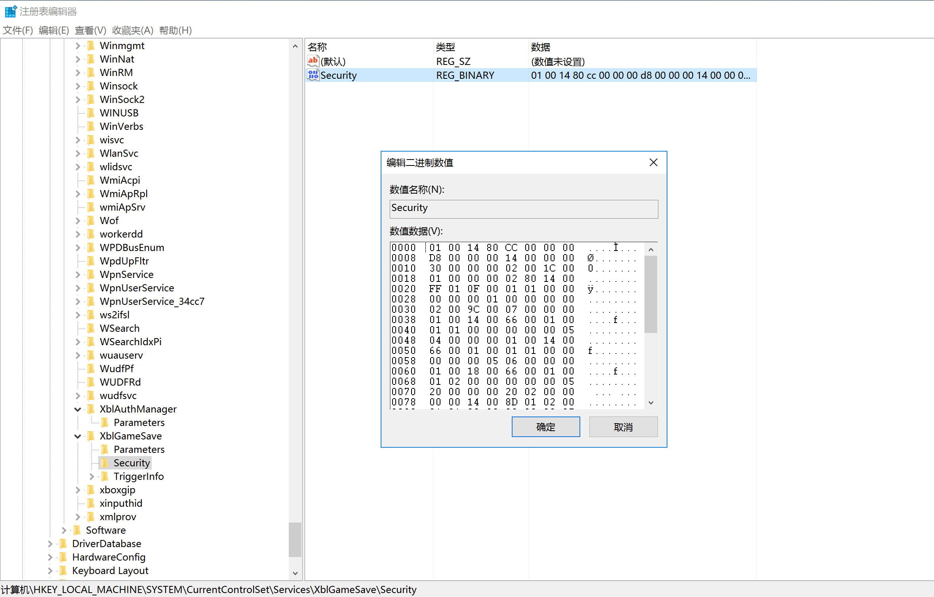Click the binary value icon next to Security
Viewport: 934px width, 597px height.
pyautogui.click(x=313, y=75)
